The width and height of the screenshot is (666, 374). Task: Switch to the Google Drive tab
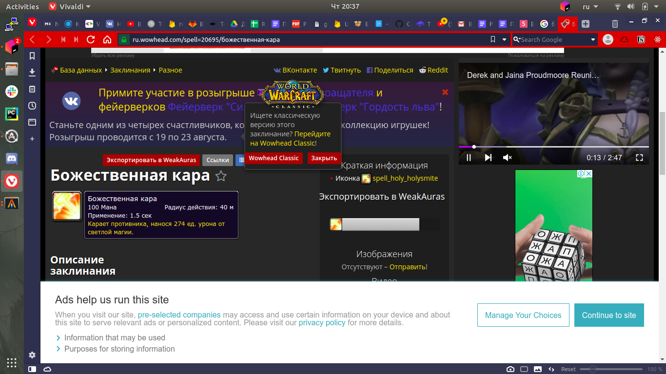pos(236,23)
